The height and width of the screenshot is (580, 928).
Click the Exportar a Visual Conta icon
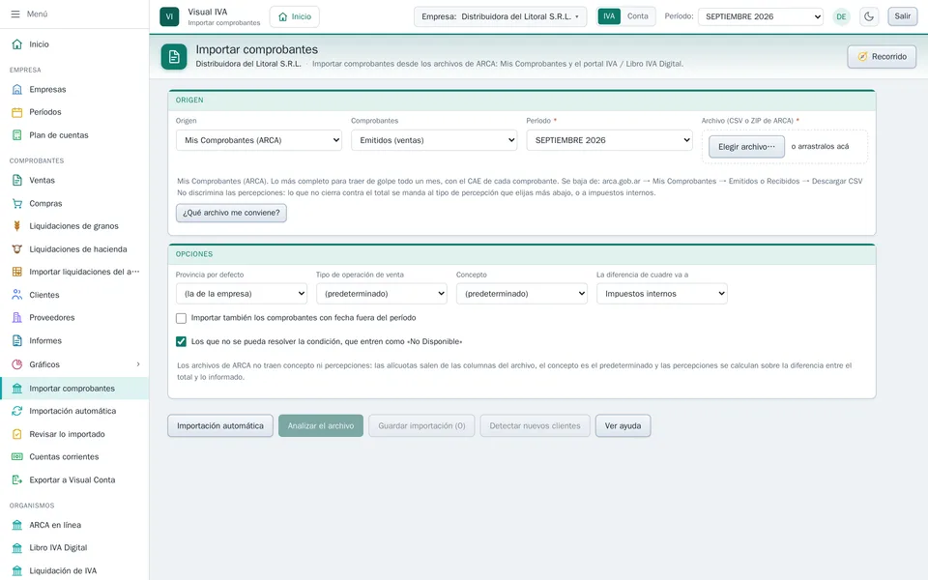17,480
